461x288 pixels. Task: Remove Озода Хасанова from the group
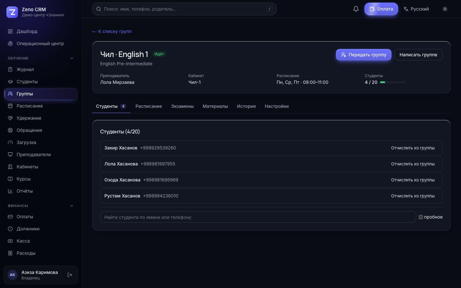(413, 180)
